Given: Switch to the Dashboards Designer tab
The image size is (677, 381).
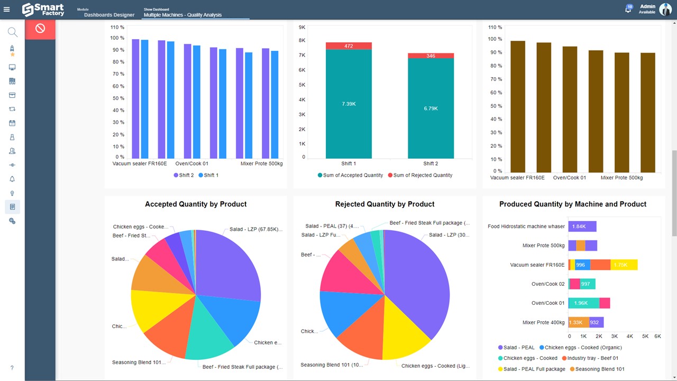Looking at the screenshot, I should [x=109, y=15].
